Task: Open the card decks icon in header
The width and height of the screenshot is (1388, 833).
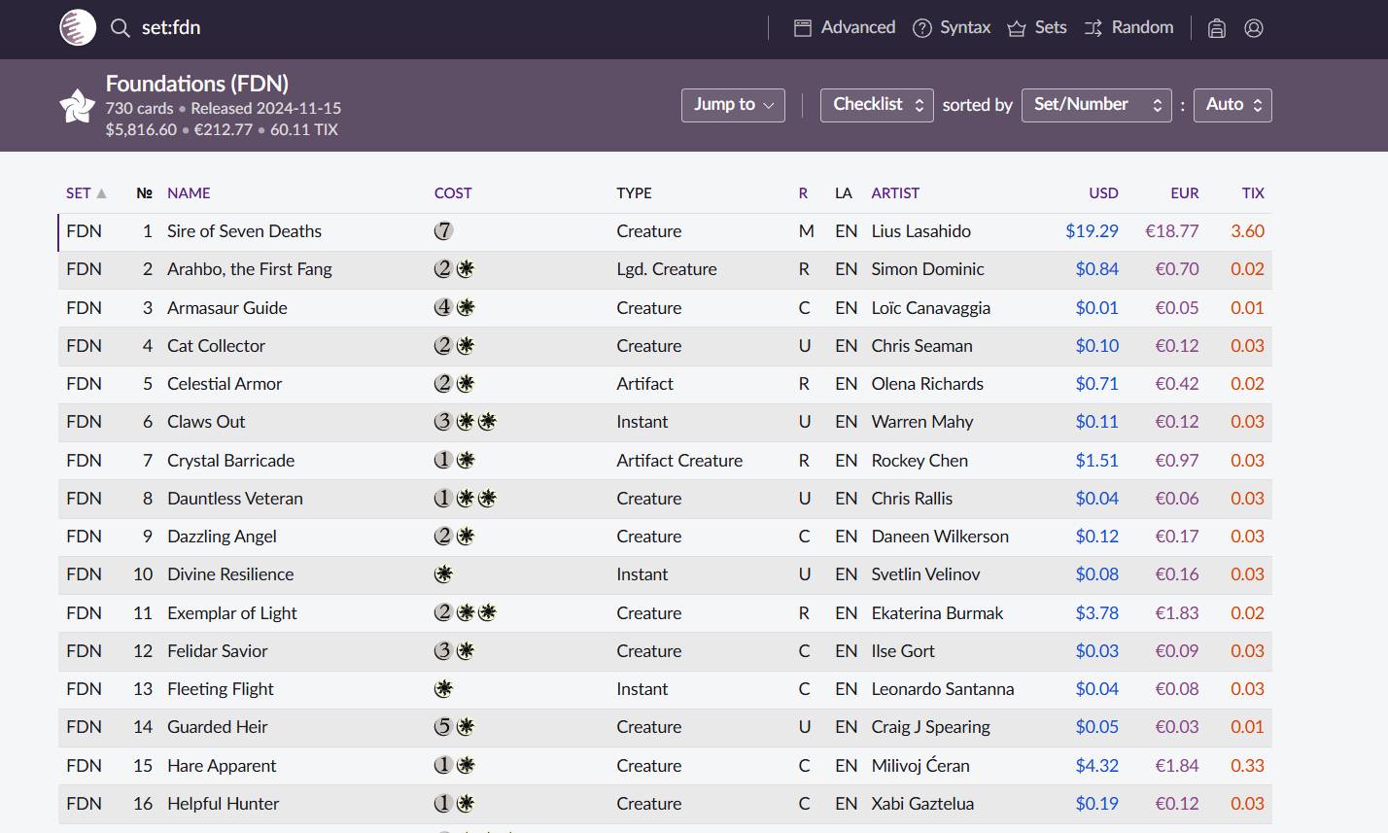Action: (x=1216, y=28)
